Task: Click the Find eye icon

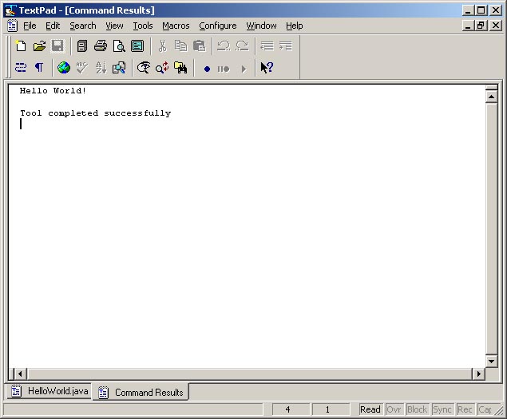Action: [144, 69]
